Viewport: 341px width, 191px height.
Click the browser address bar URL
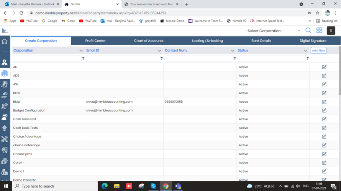[x=100, y=13]
